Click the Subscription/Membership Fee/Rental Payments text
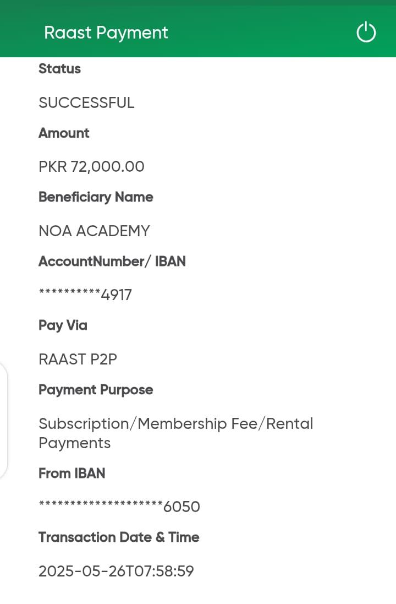 175,424
